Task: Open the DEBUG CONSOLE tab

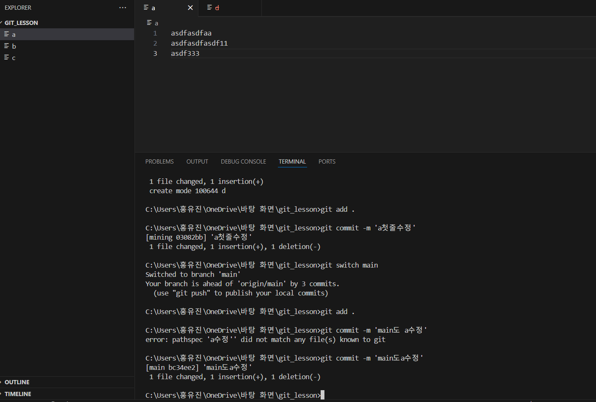Action: tap(243, 161)
